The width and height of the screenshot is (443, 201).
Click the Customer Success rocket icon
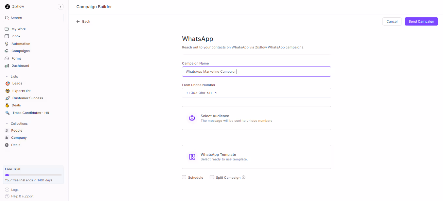click(x=8, y=98)
